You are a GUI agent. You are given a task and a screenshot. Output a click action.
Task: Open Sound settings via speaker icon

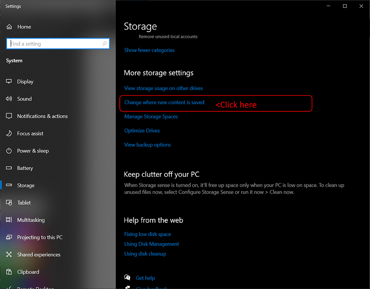pos(9,99)
